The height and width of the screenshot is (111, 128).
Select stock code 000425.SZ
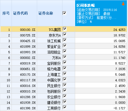point(28,41)
